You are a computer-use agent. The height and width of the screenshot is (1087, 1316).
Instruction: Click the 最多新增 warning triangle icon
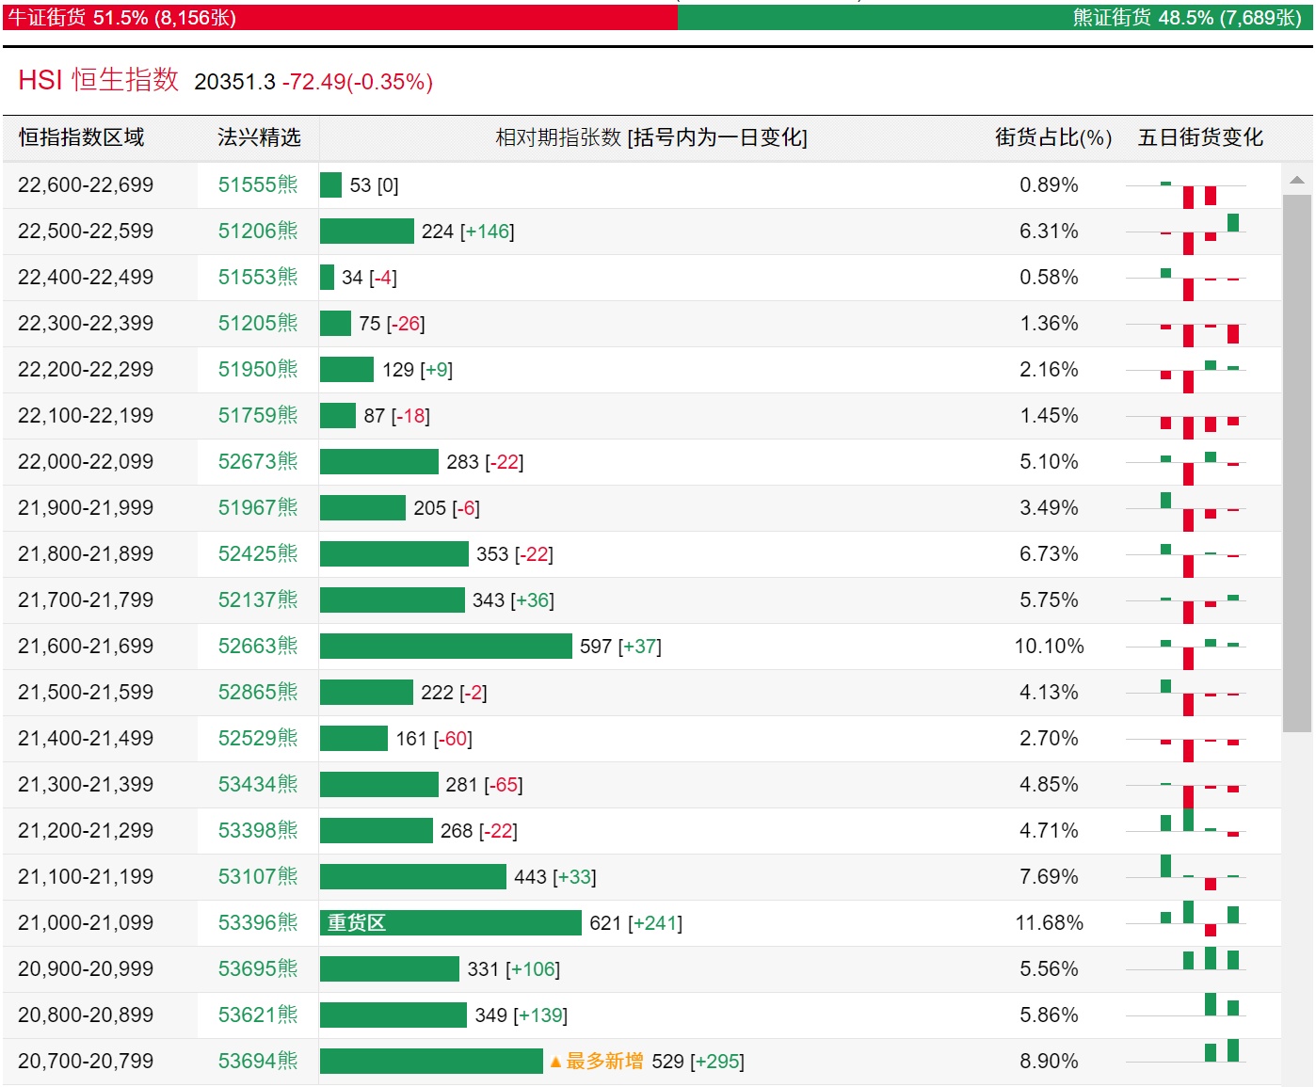(x=555, y=1062)
